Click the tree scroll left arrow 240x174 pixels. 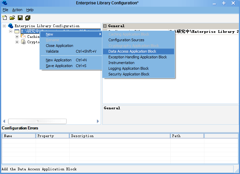coord(4,121)
